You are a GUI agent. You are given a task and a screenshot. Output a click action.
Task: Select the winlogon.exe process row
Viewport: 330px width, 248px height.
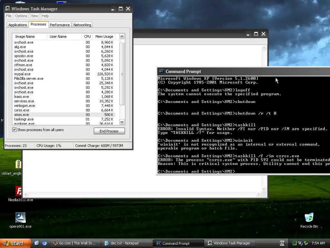click(64, 106)
